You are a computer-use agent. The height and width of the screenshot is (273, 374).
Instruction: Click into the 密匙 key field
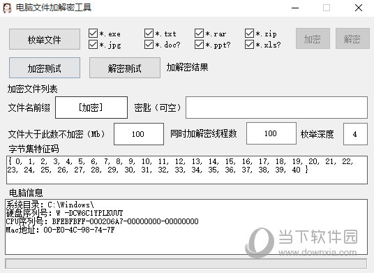pyautogui.click(x=277, y=108)
